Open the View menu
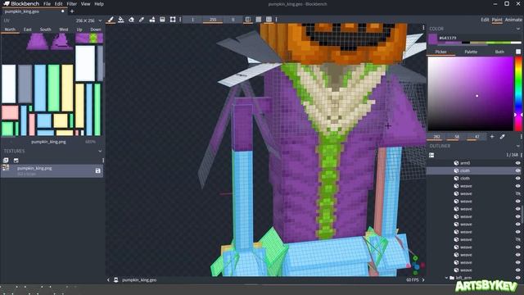524x295 pixels. 85,3
